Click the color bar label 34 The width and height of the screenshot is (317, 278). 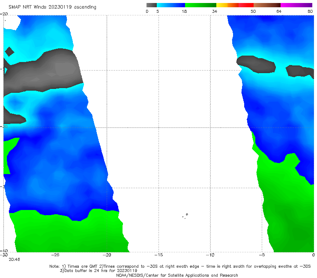click(x=215, y=11)
